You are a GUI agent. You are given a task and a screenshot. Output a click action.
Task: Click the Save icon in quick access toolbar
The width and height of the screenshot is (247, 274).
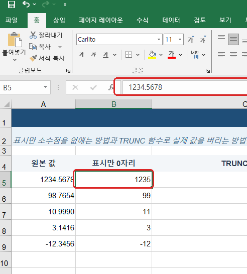12,4
